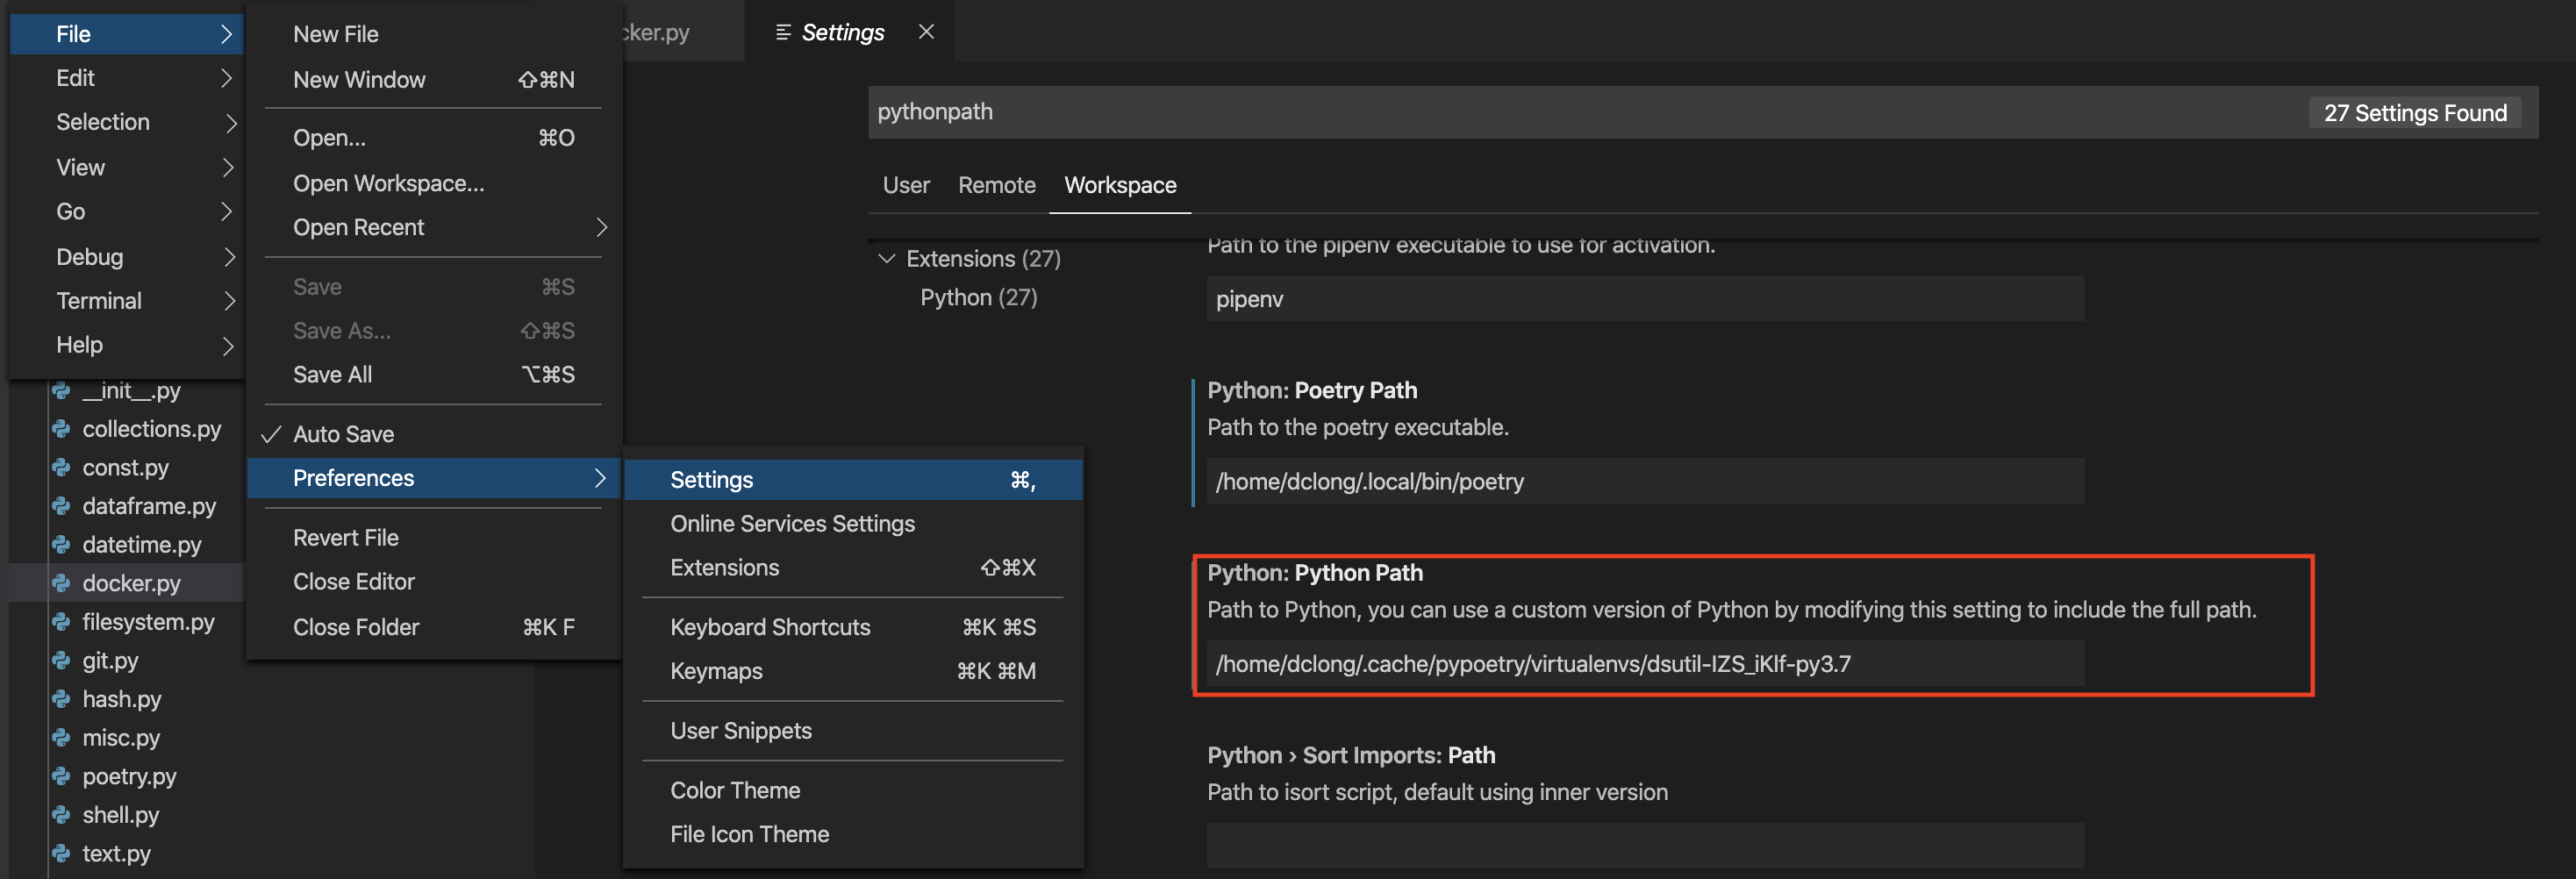
Task: Open the Terminal menu
Action: point(98,300)
